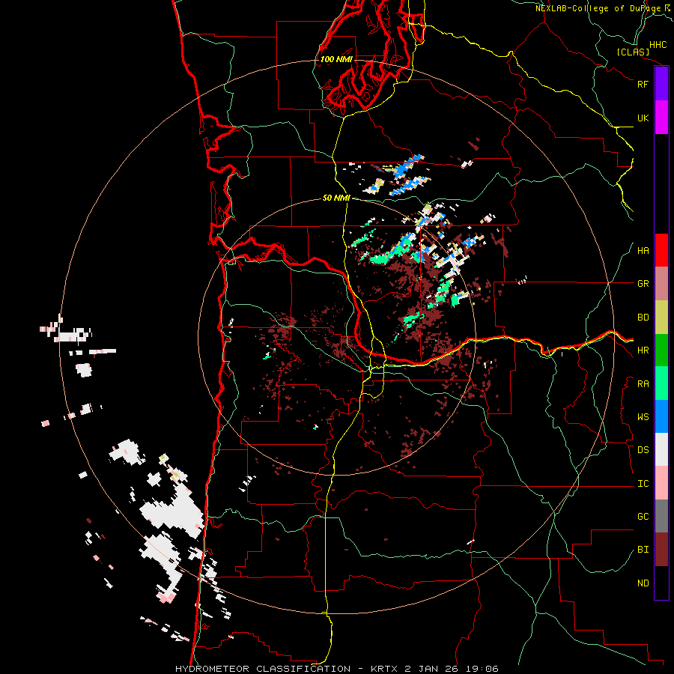Click the IC legend label
The height and width of the screenshot is (674, 674).
pos(643,484)
